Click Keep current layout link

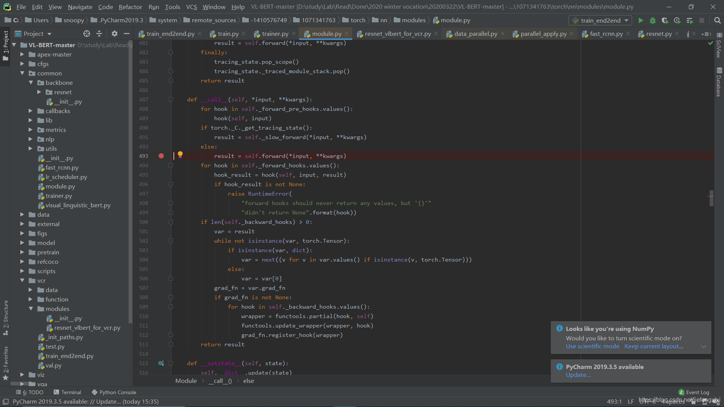pyautogui.click(x=653, y=346)
